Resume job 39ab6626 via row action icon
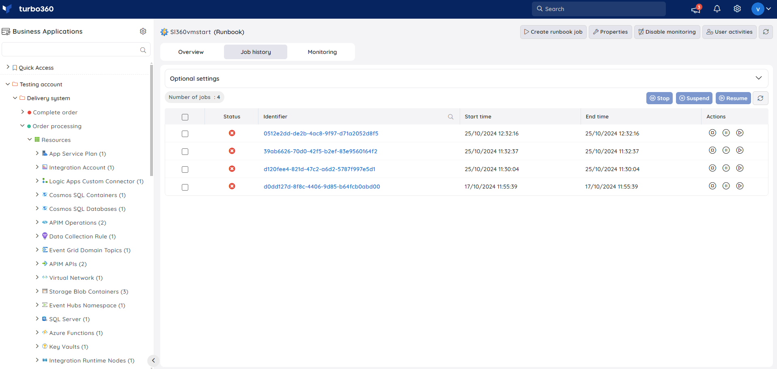777x369 pixels. 740,150
